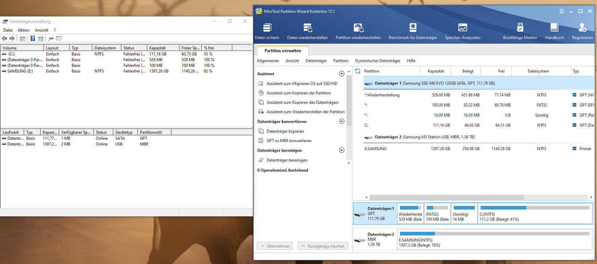Select the C: partition row in MiniTool
Viewport: 597px width, 264px height.
point(479,125)
